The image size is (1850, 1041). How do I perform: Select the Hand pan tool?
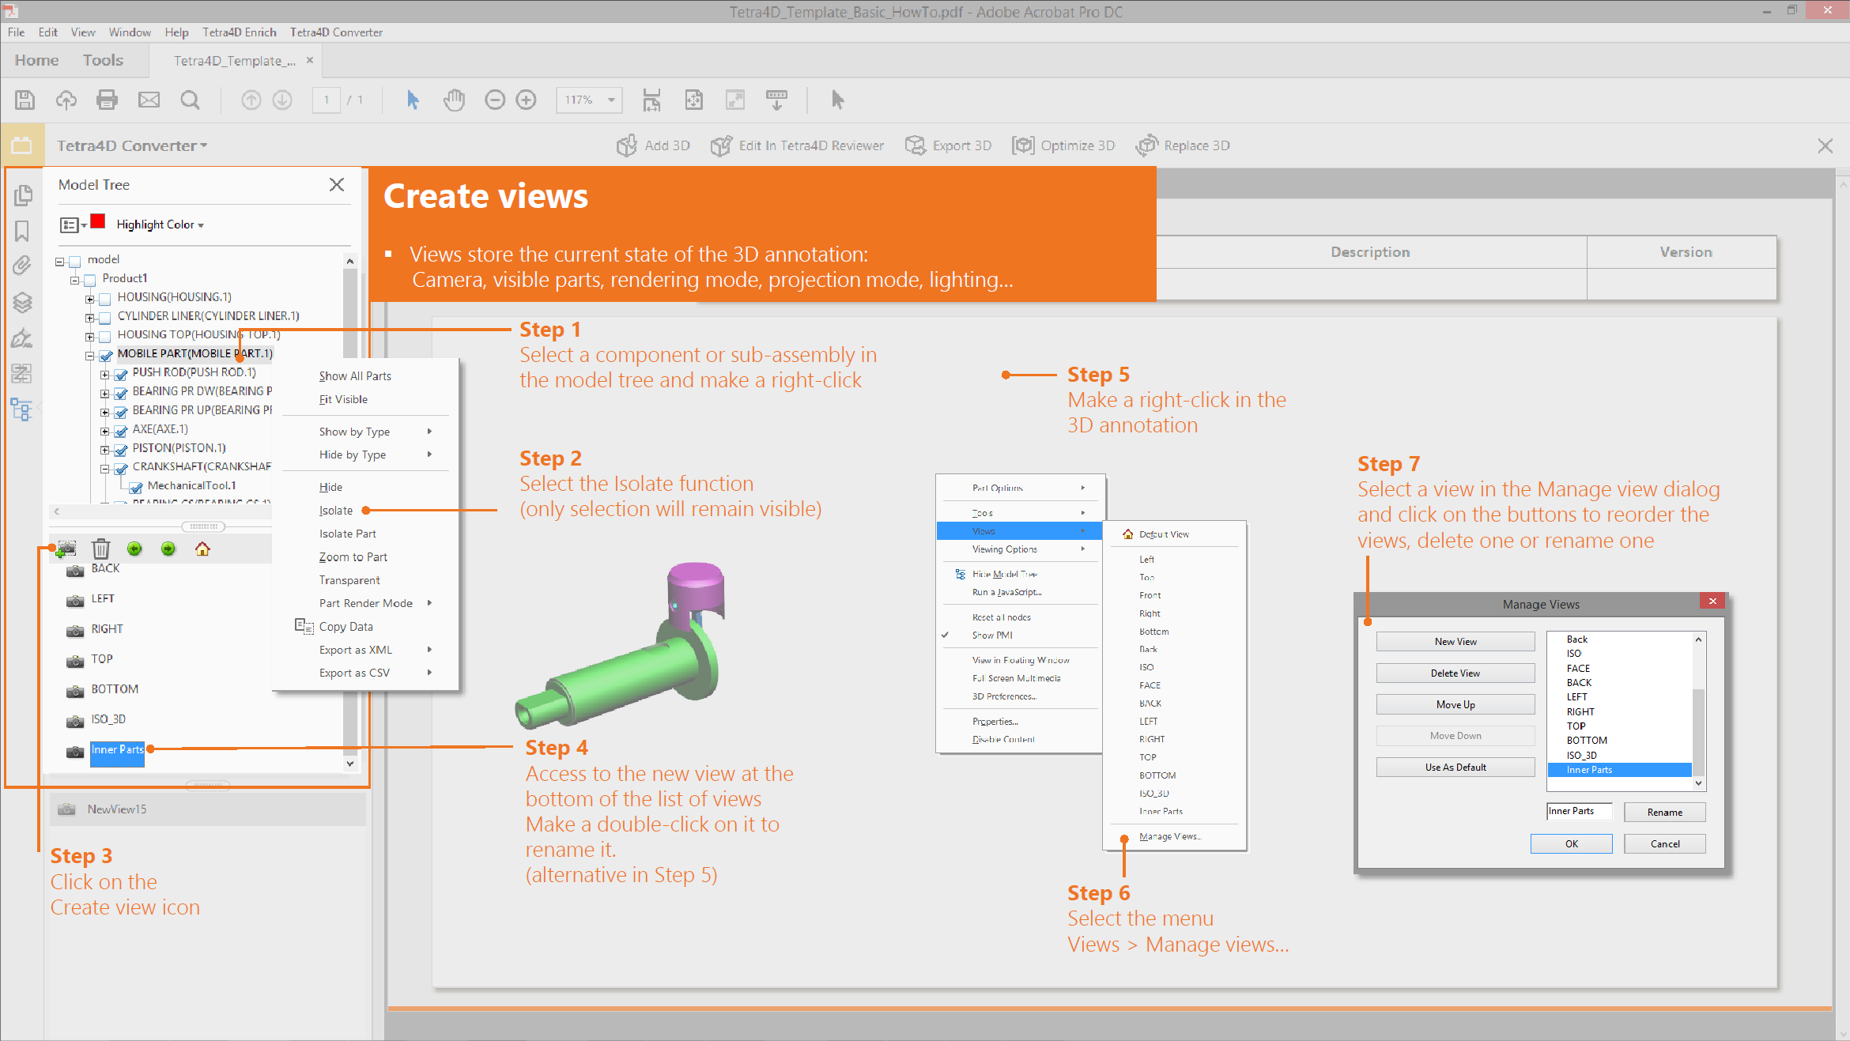tap(454, 100)
